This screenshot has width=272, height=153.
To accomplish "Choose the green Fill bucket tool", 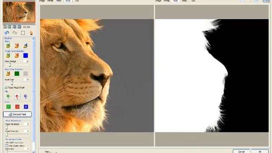I will [x=8, y=96].
